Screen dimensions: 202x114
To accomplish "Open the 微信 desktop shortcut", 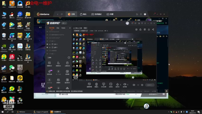I will point(12,68).
